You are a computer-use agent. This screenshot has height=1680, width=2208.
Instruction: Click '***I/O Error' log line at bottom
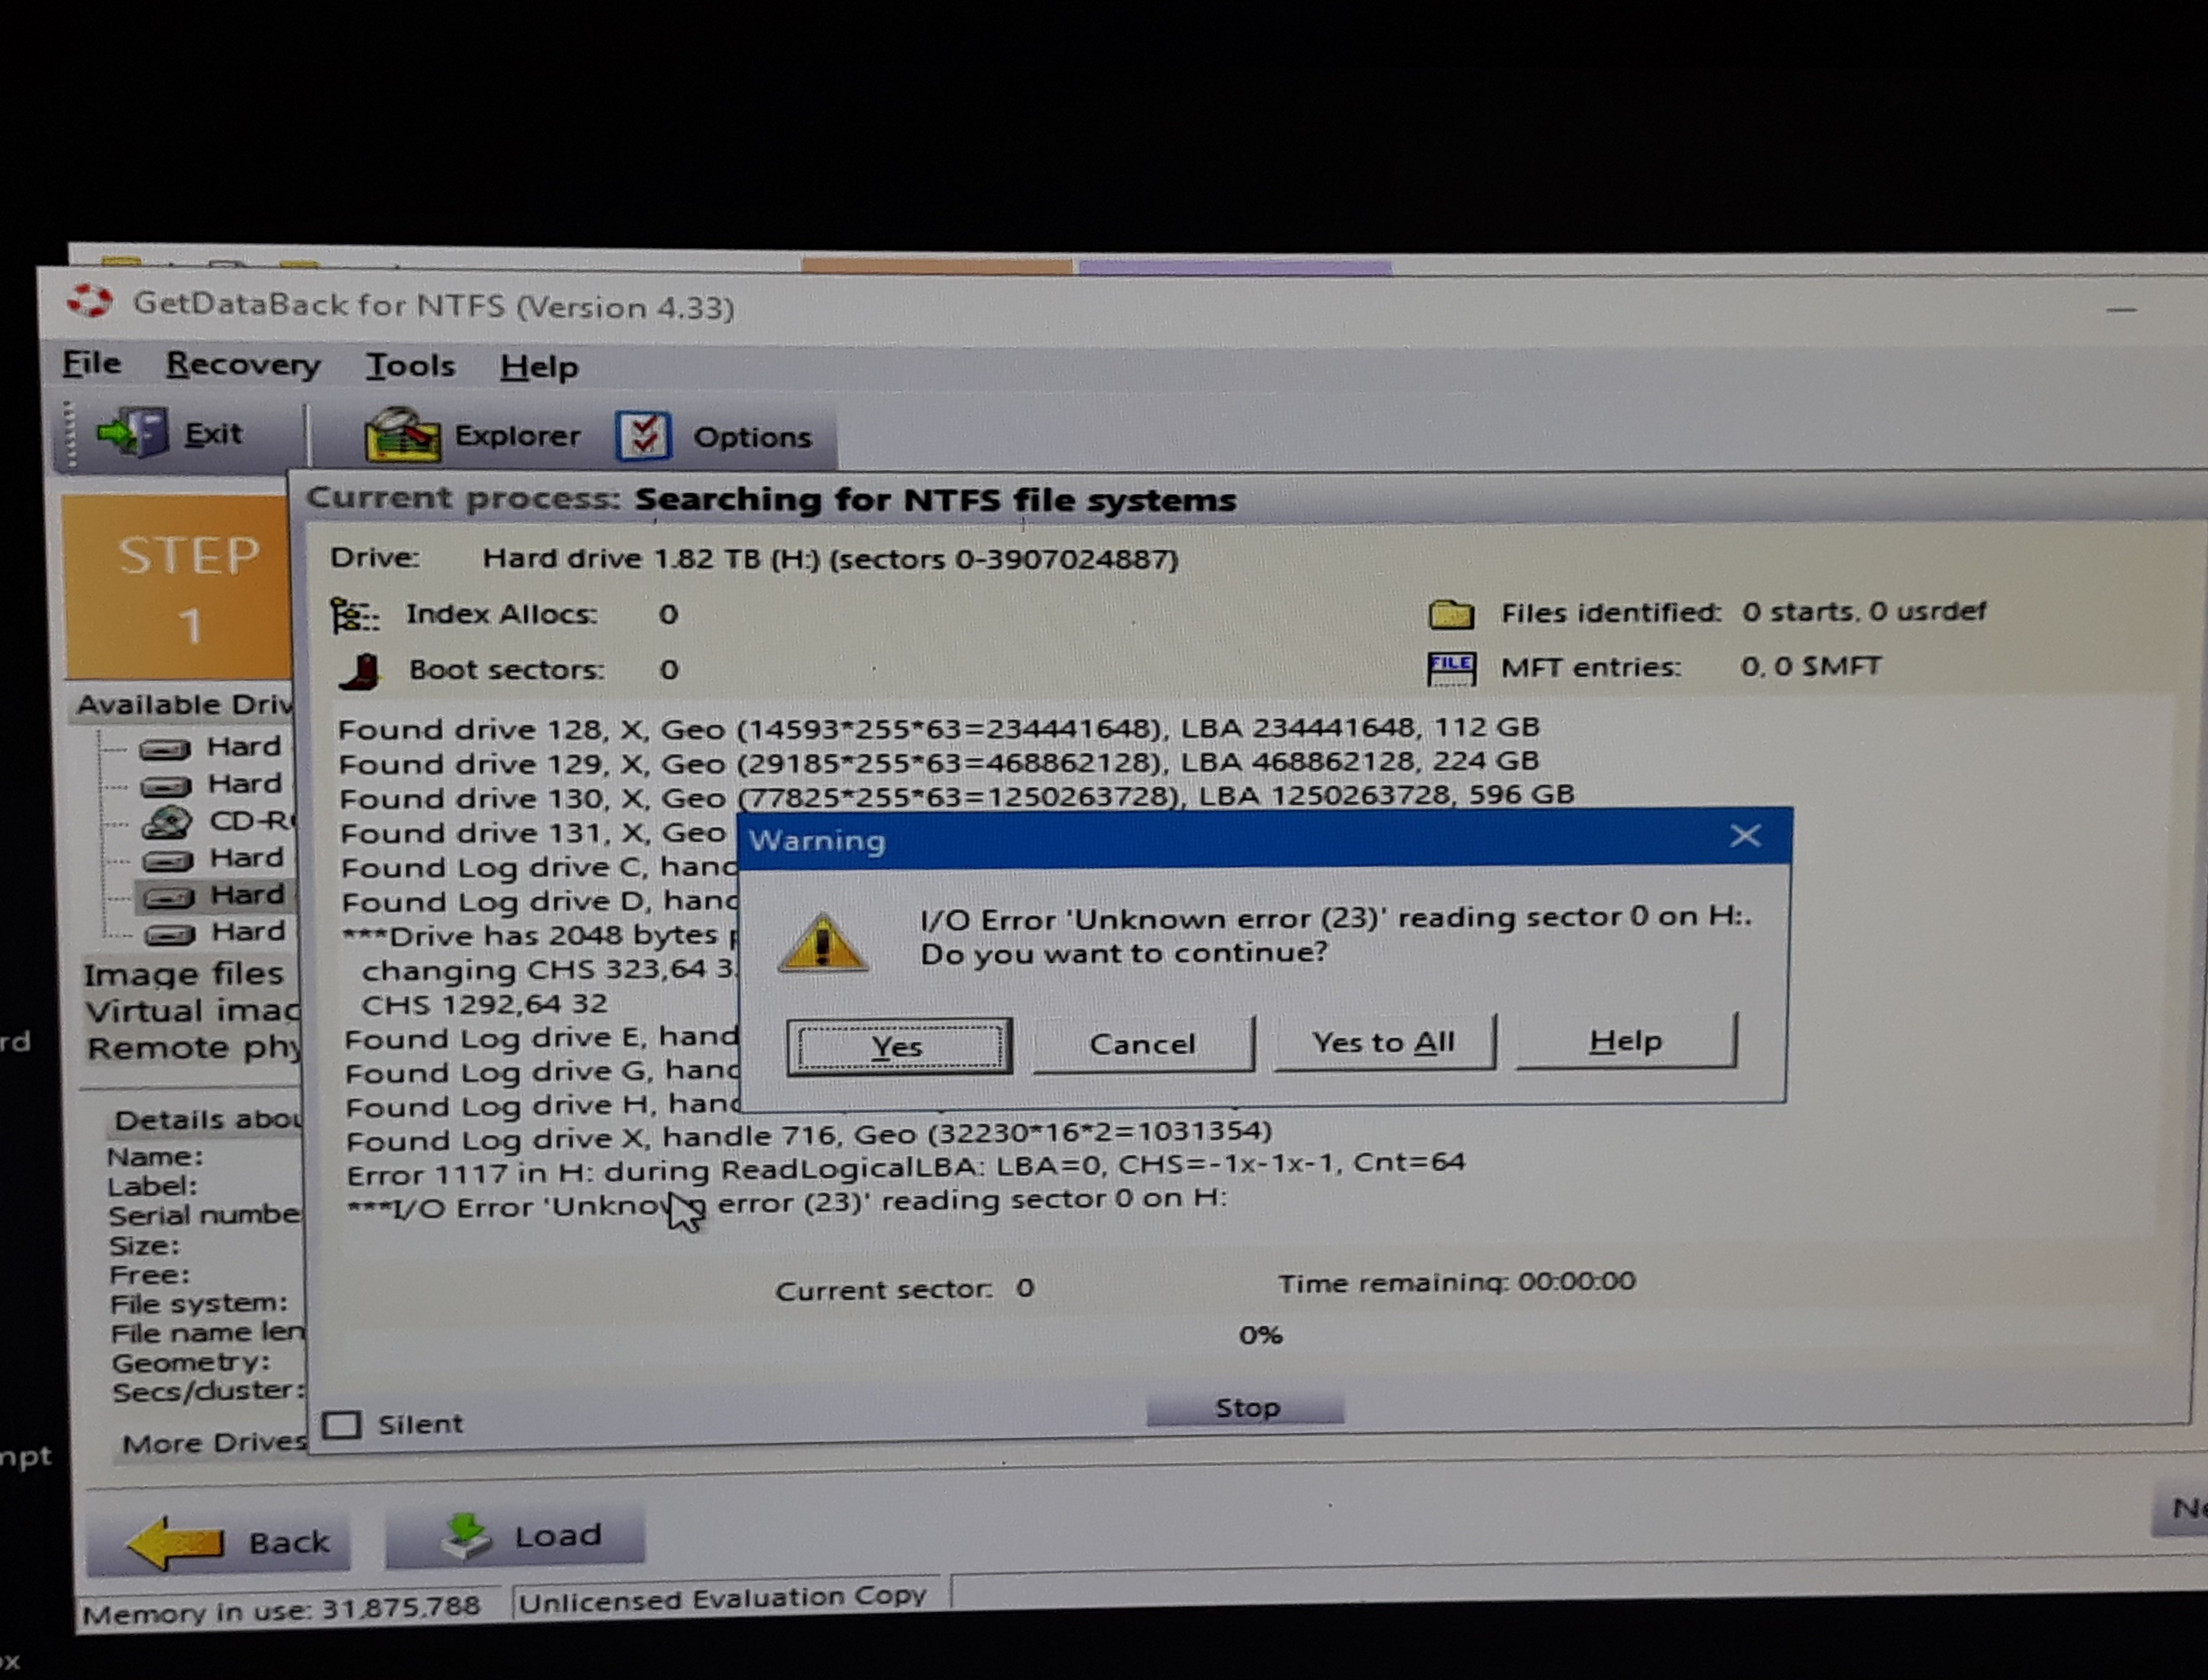[x=786, y=1202]
